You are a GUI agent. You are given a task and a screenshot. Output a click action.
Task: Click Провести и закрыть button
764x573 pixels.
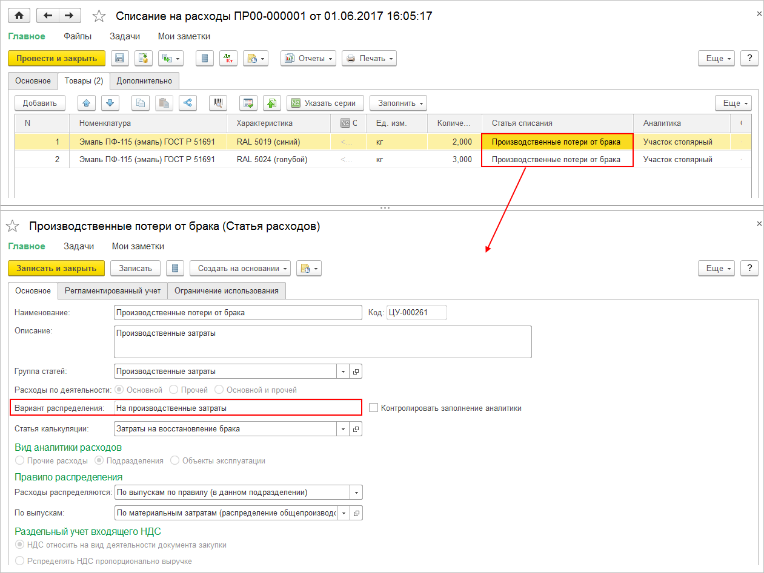56,58
